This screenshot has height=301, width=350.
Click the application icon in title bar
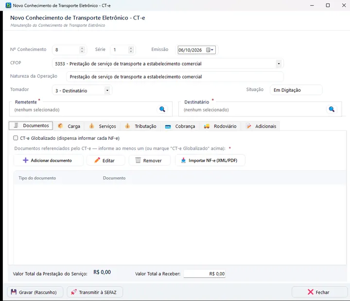pyautogui.click(x=8, y=5)
